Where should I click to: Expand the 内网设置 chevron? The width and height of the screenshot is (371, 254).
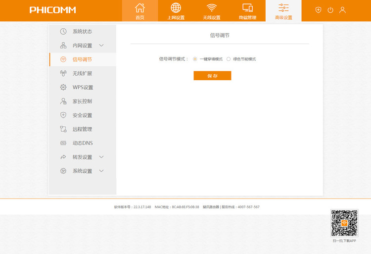tap(101, 45)
